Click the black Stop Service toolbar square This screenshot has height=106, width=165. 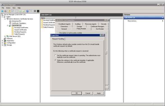[38, 11]
